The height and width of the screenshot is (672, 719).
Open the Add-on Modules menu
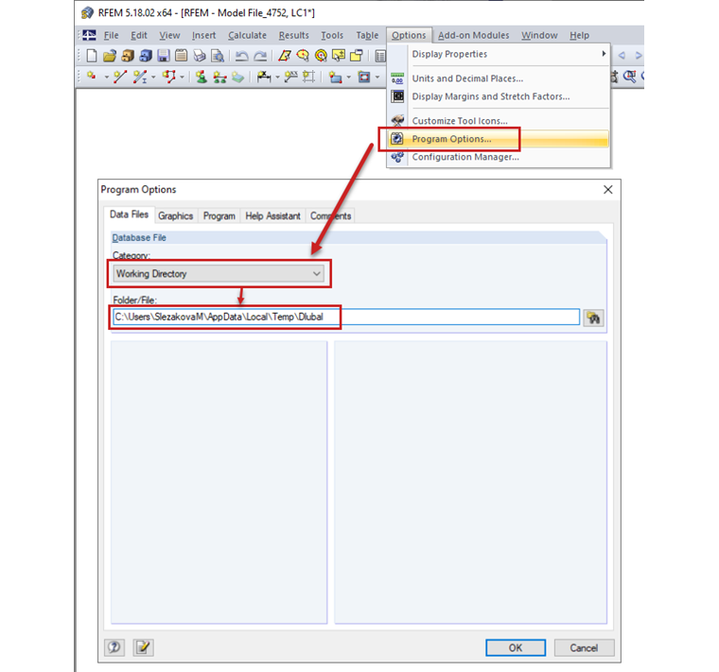(473, 35)
